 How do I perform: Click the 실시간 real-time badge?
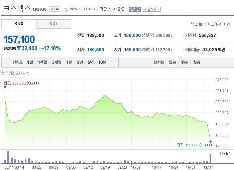click(x=135, y=9)
